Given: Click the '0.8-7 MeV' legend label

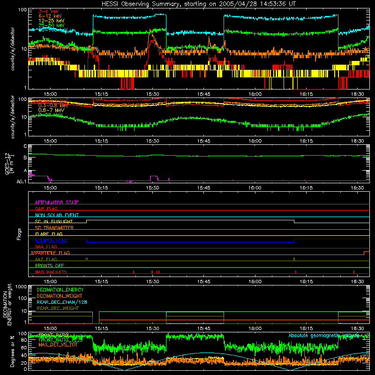Looking at the screenshot, I should (x=51, y=110).
